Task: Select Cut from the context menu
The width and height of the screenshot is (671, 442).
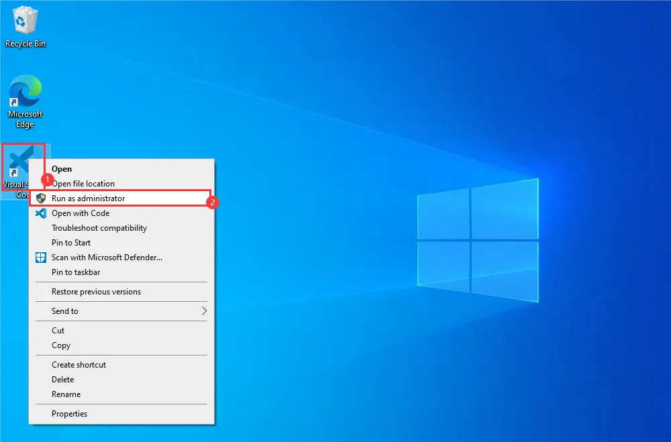Action: [x=58, y=331]
